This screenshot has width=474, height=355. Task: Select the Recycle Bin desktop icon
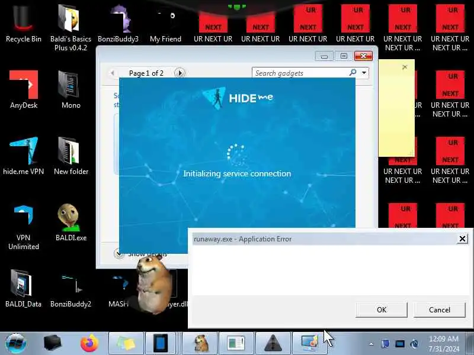pos(23,24)
